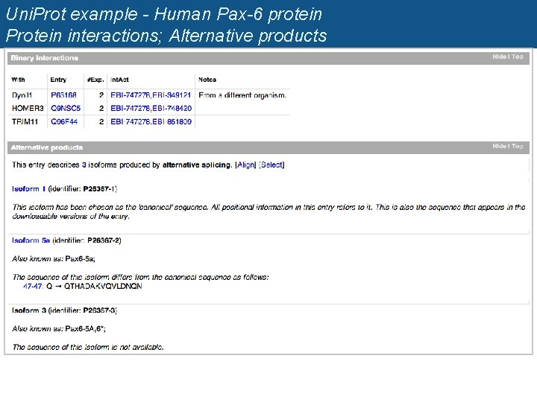Select the HOMER3 interactor name
The image size is (537, 402).
(28, 109)
